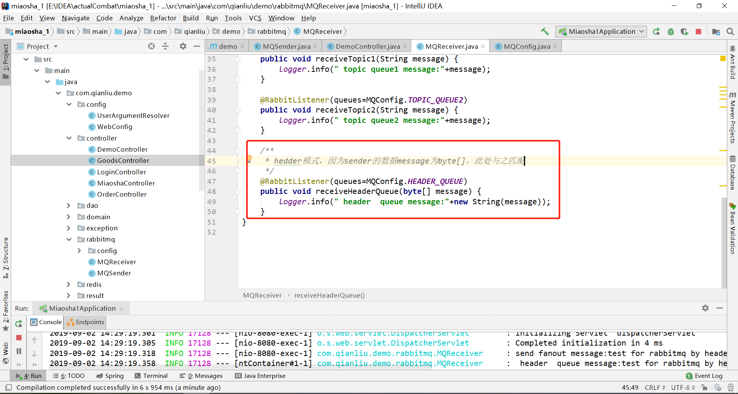The image size is (738, 394).
Task: Open the Run configuration dropdown Miaosha1Application
Action: coord(601,31)
